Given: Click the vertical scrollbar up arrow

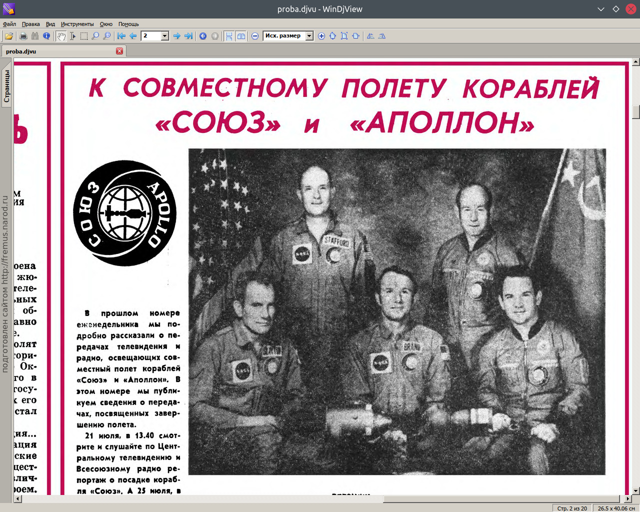Looking at the screenshot, I should tap(636, 62).
